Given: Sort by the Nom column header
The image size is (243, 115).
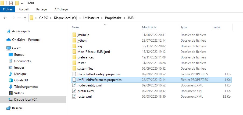Looking at the screenshot, I should tap(75, 27).
